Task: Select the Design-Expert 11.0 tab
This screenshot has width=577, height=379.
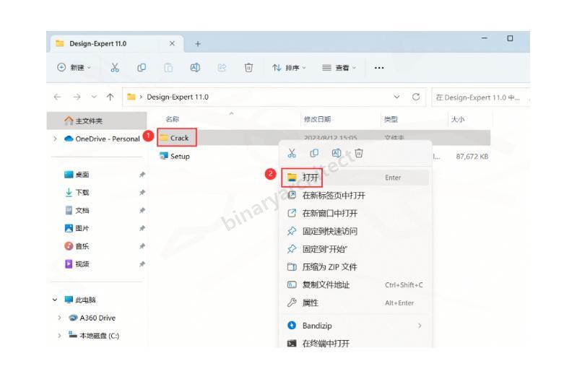Action: click(117, 44)
